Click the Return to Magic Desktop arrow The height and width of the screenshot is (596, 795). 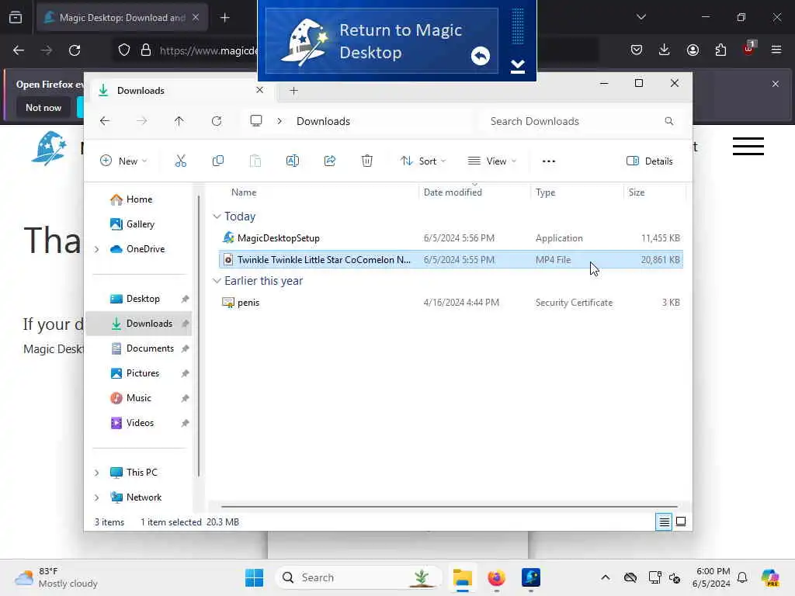point(480,55)
